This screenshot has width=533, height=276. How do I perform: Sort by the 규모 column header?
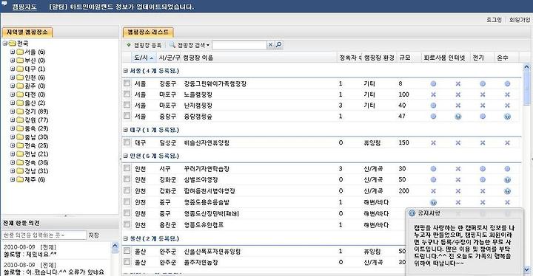tap(409, 58)
